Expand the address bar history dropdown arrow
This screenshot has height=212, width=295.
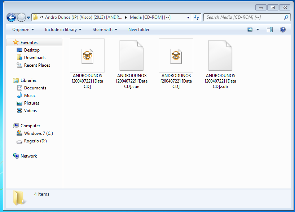[189, 17]
